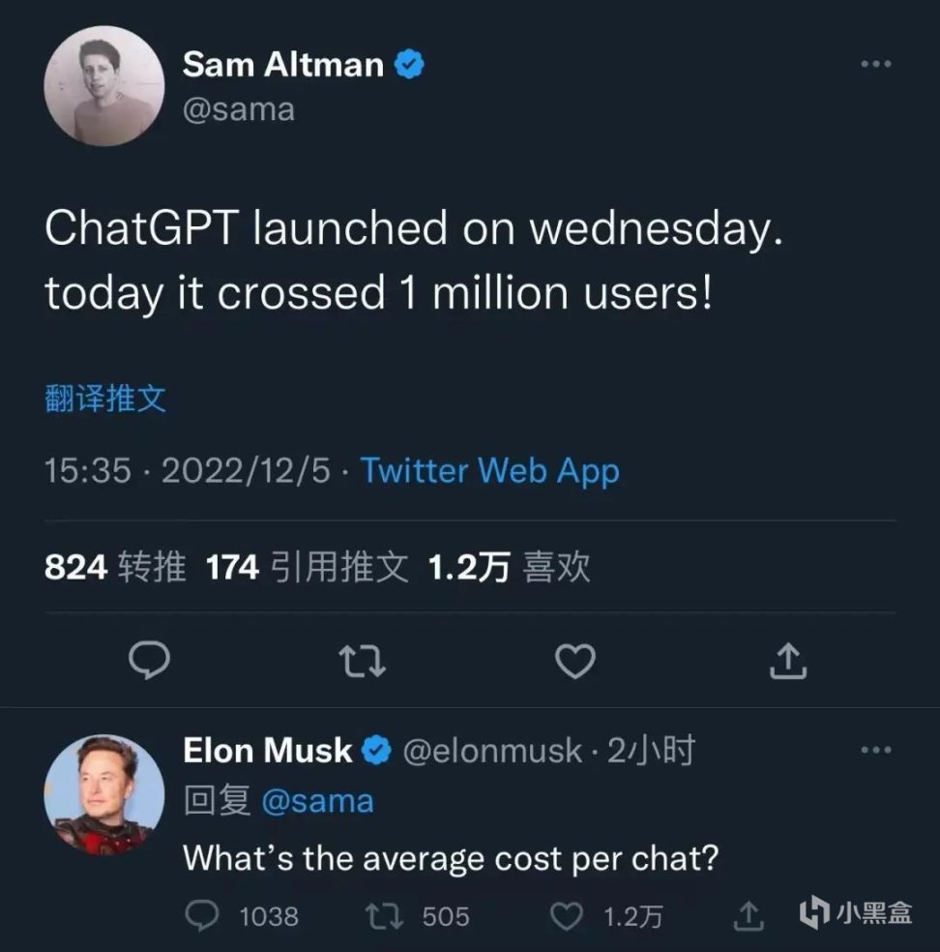
Task: Open the @elonmusk handle link
Action: (x=492, y=751)
